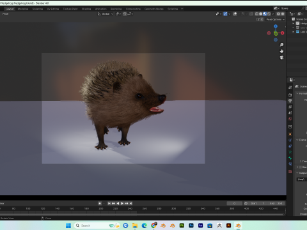Open the green Bone properties tab
This screenshot has width=307, height=230.
[290, 158]
